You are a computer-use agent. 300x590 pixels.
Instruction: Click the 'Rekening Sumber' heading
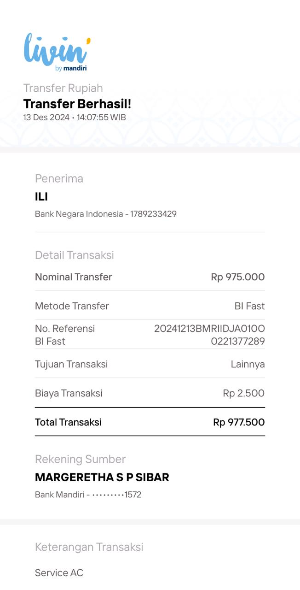pos(80,459)
